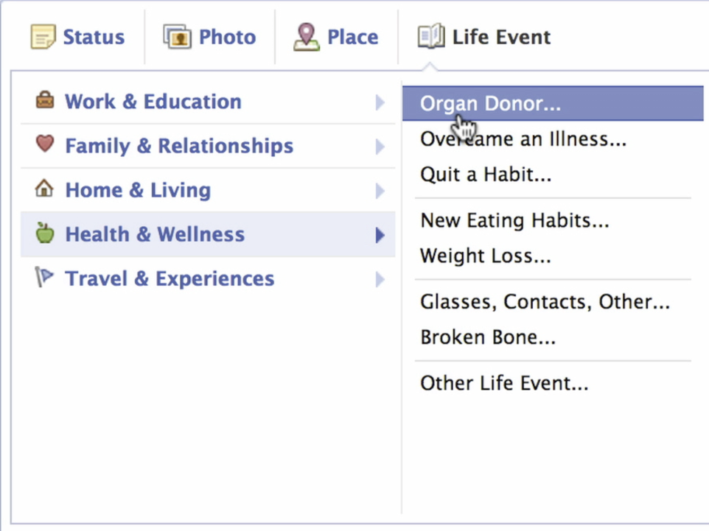Click the heart Family & Relationships icon
Image resolution: width=709 pixels, height=531 pixels.
click(x=45, y=144)
